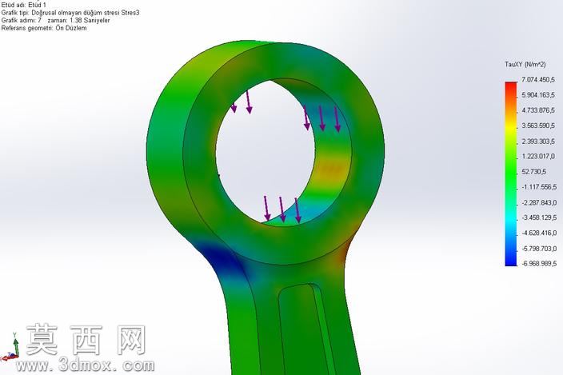Click legend value -5.798.703,0
The image size is (563, 375).
pyautogui.click(x=538, y=249)
